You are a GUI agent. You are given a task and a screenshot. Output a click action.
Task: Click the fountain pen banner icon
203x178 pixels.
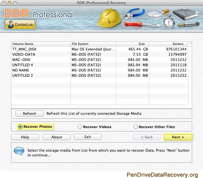(x=188, y=24)
